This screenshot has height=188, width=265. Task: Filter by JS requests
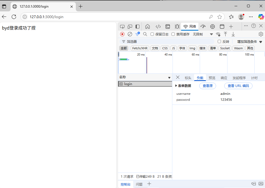click(173, 48)
